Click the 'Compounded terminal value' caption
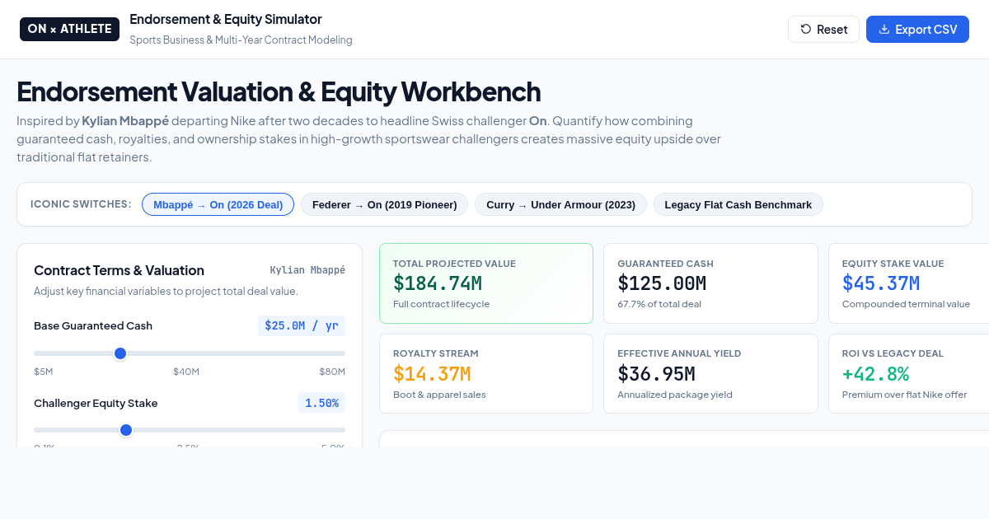Viewport: 989px width, 519px height. (x=906, y=304)
